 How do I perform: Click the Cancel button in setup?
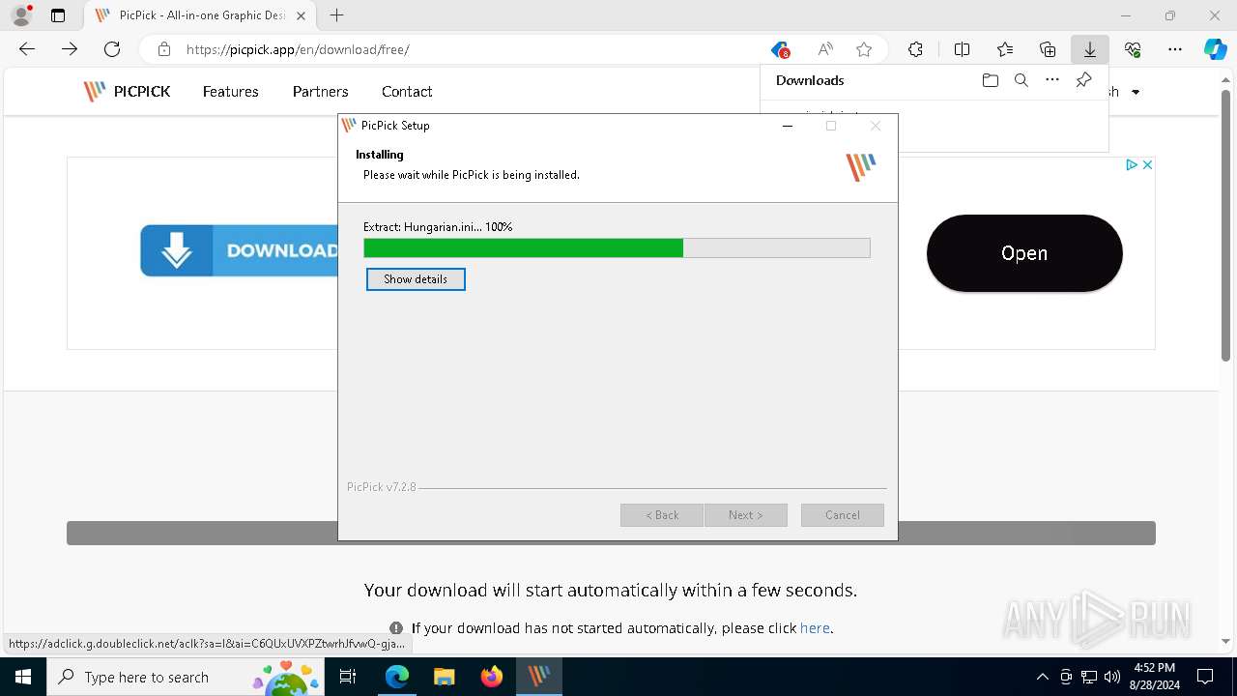(842, 515)
